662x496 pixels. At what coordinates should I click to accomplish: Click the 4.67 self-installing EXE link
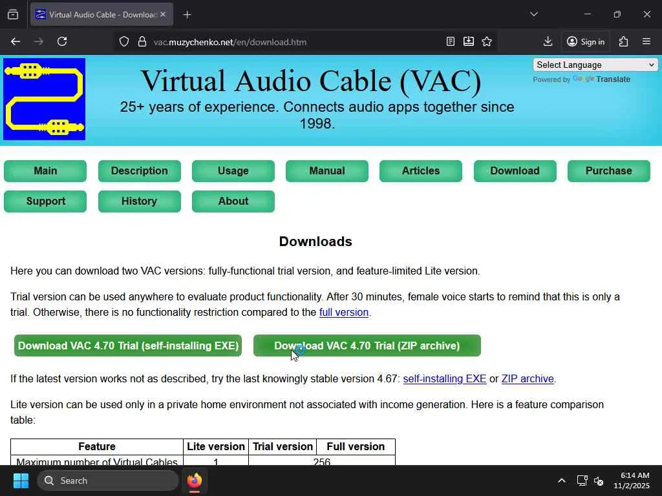pyautogui.click(x=445, y=378)
